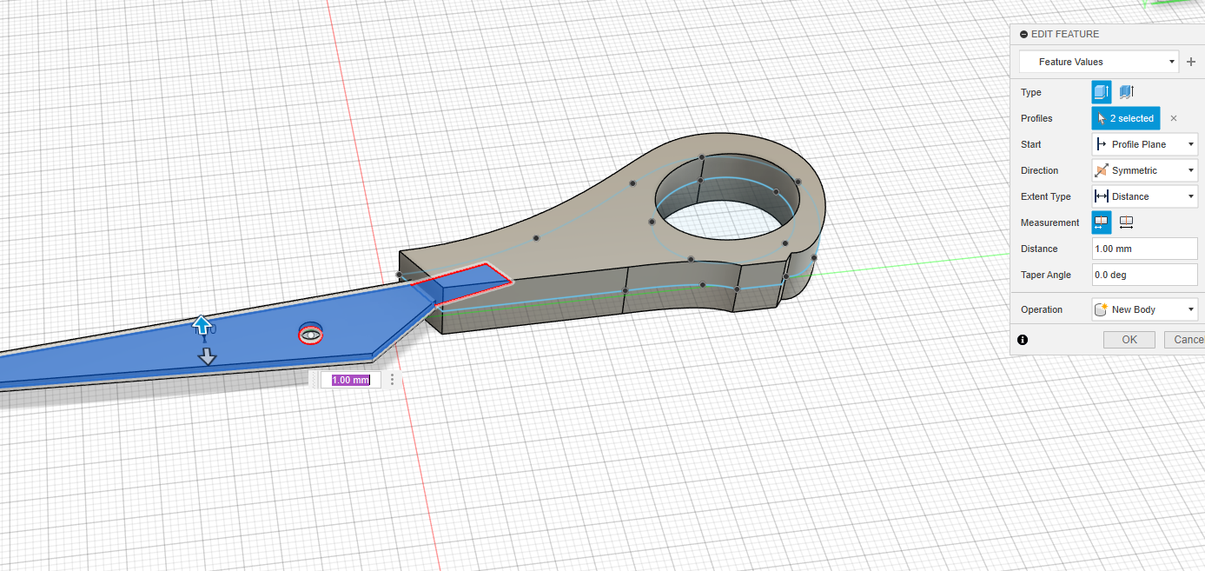Add a new preset with plus icon
Screen dimensions: 1205x571
pyautogui.click(x=1191, y=62)
